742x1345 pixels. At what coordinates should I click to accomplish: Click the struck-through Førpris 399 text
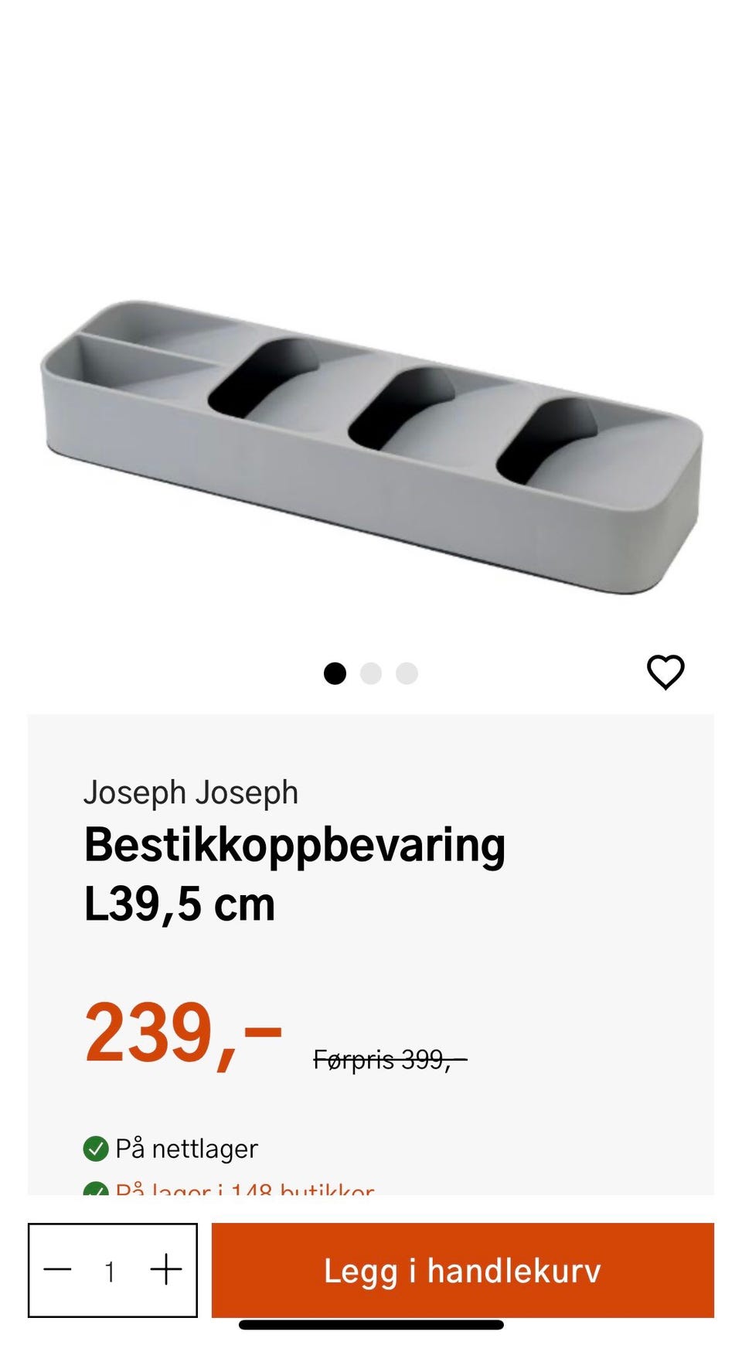click(x=390, y=1059)
